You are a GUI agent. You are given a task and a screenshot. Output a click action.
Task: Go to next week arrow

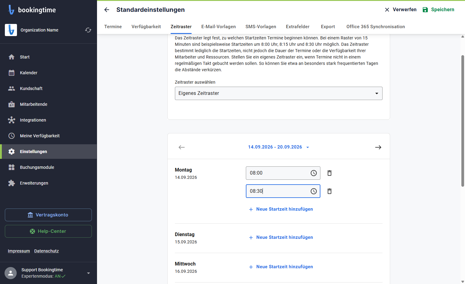(378, 147)
